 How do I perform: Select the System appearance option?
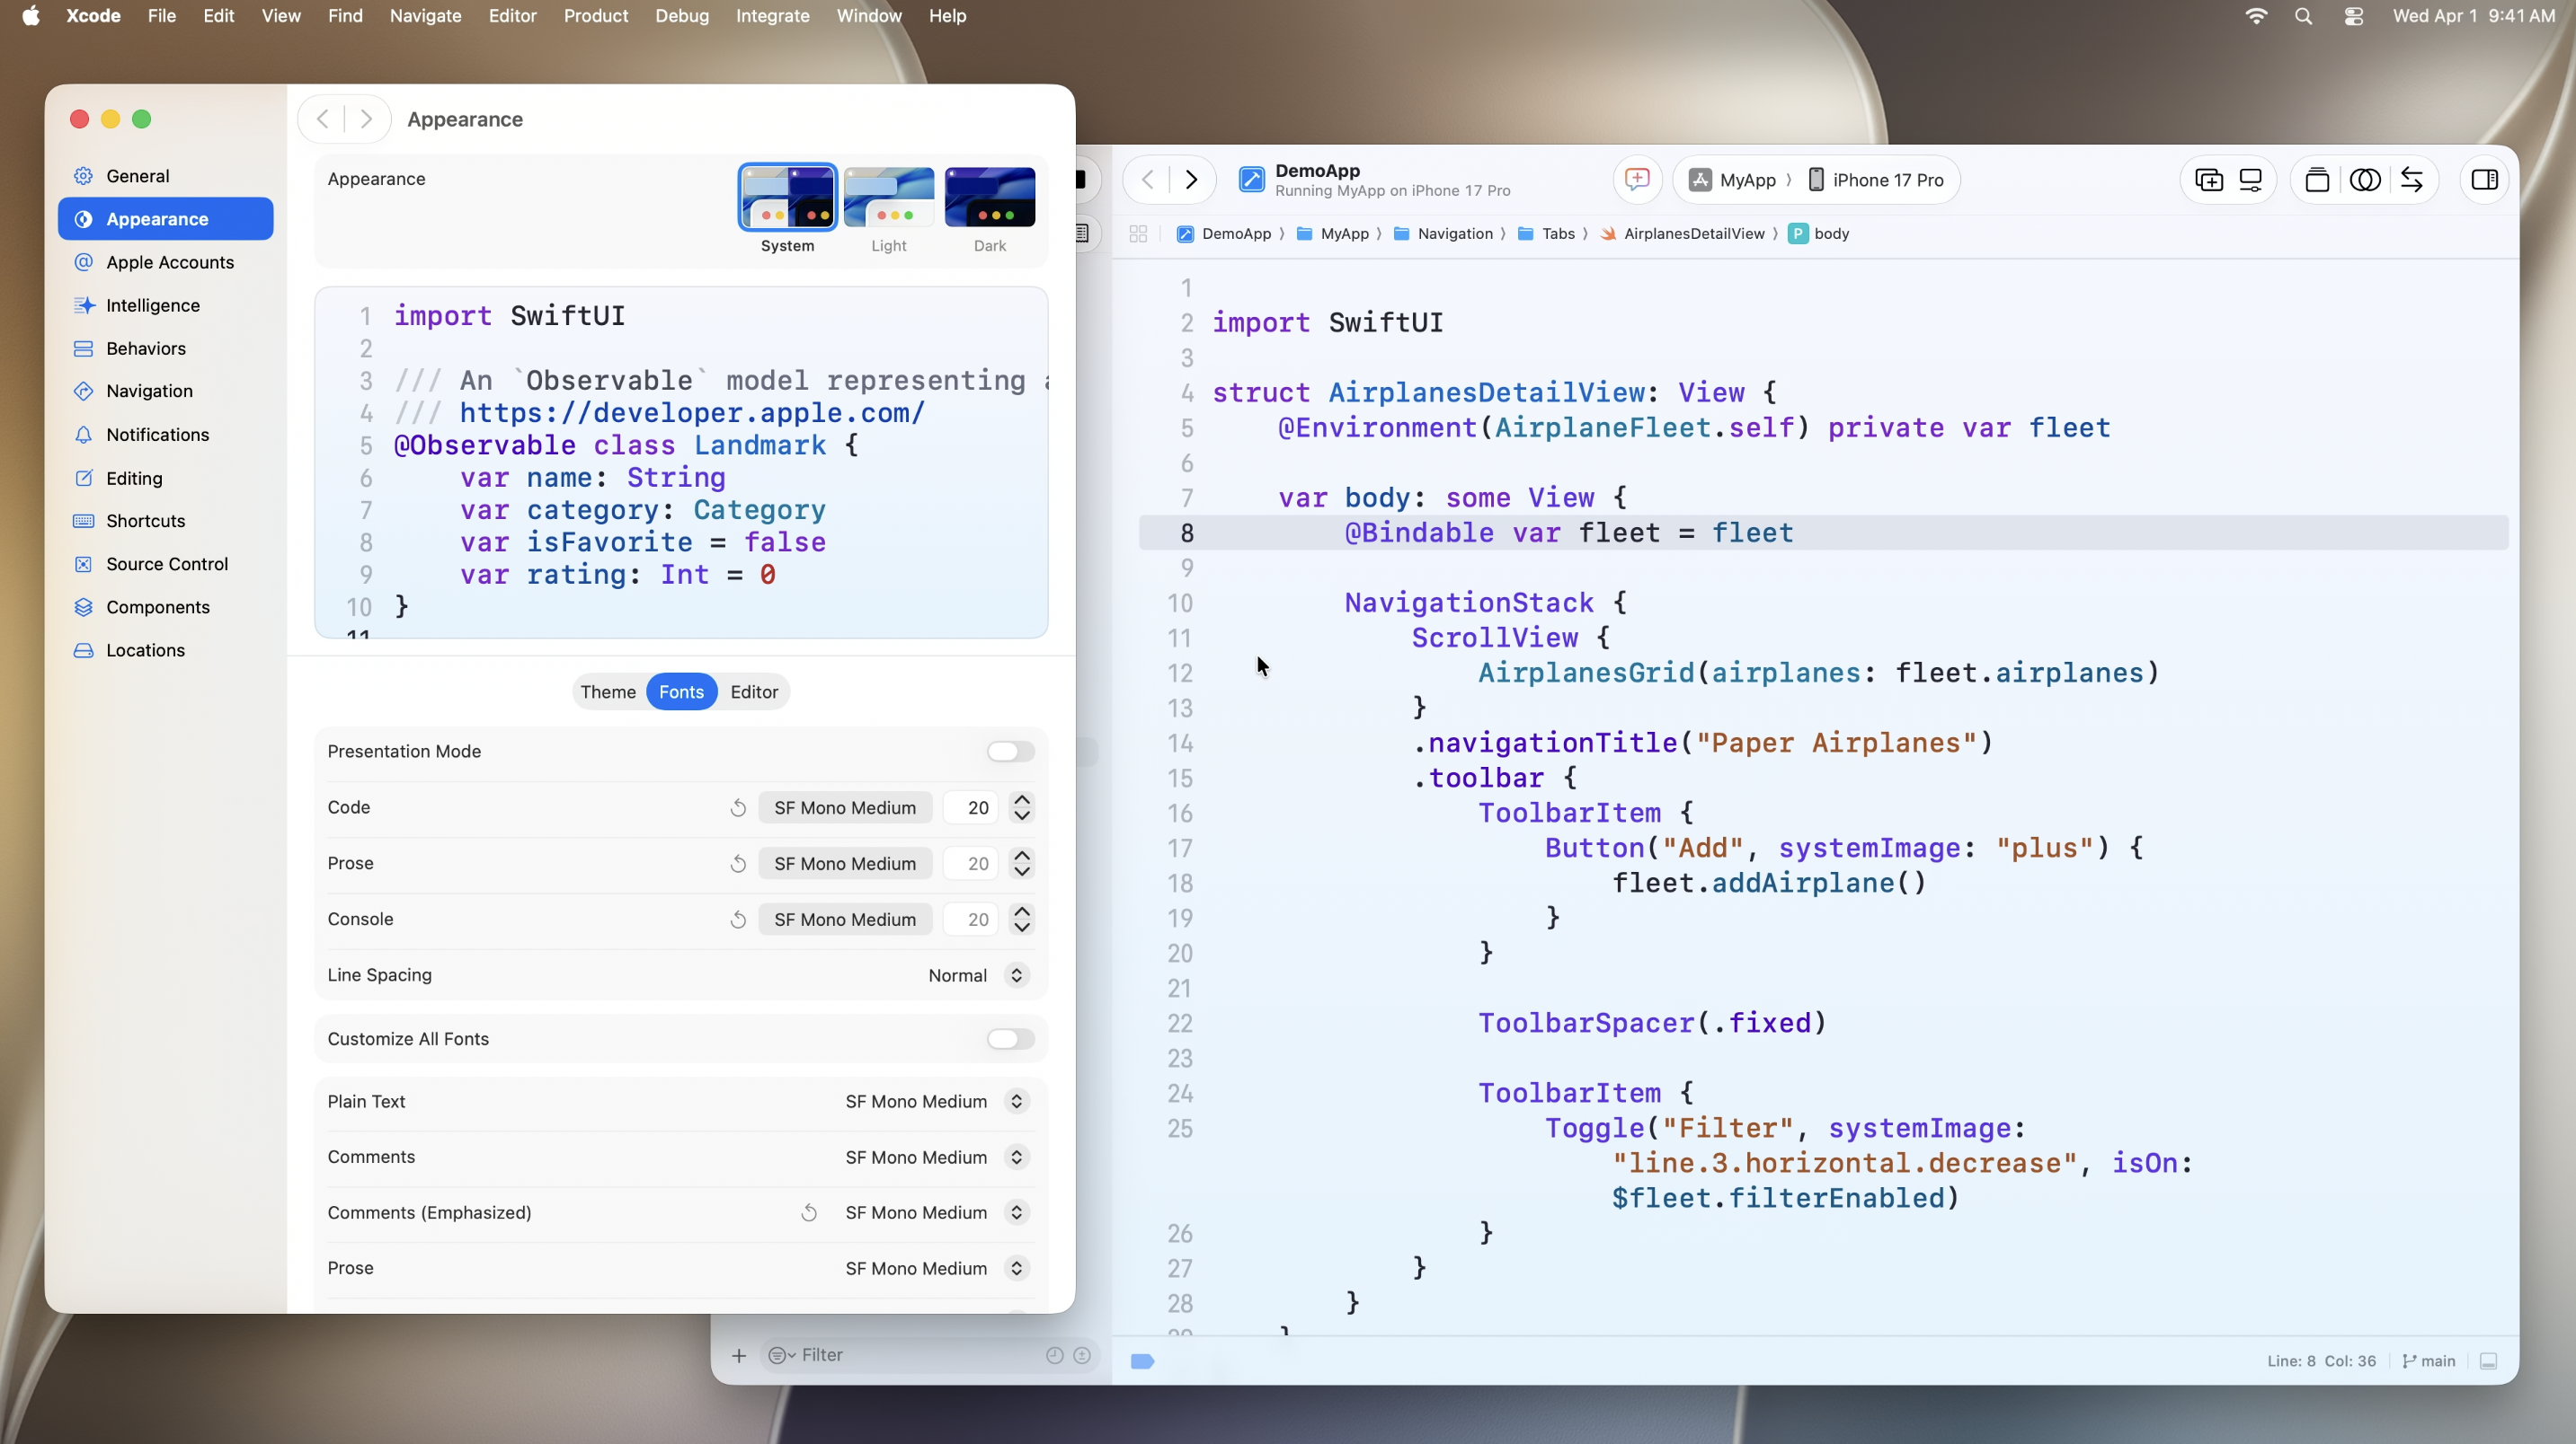coord(787,210)
